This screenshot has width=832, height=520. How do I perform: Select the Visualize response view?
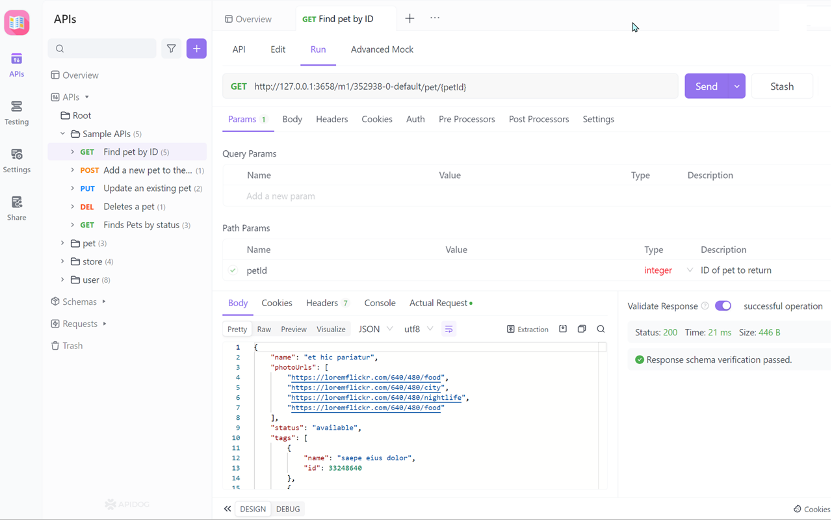click(x=331, y=330)
